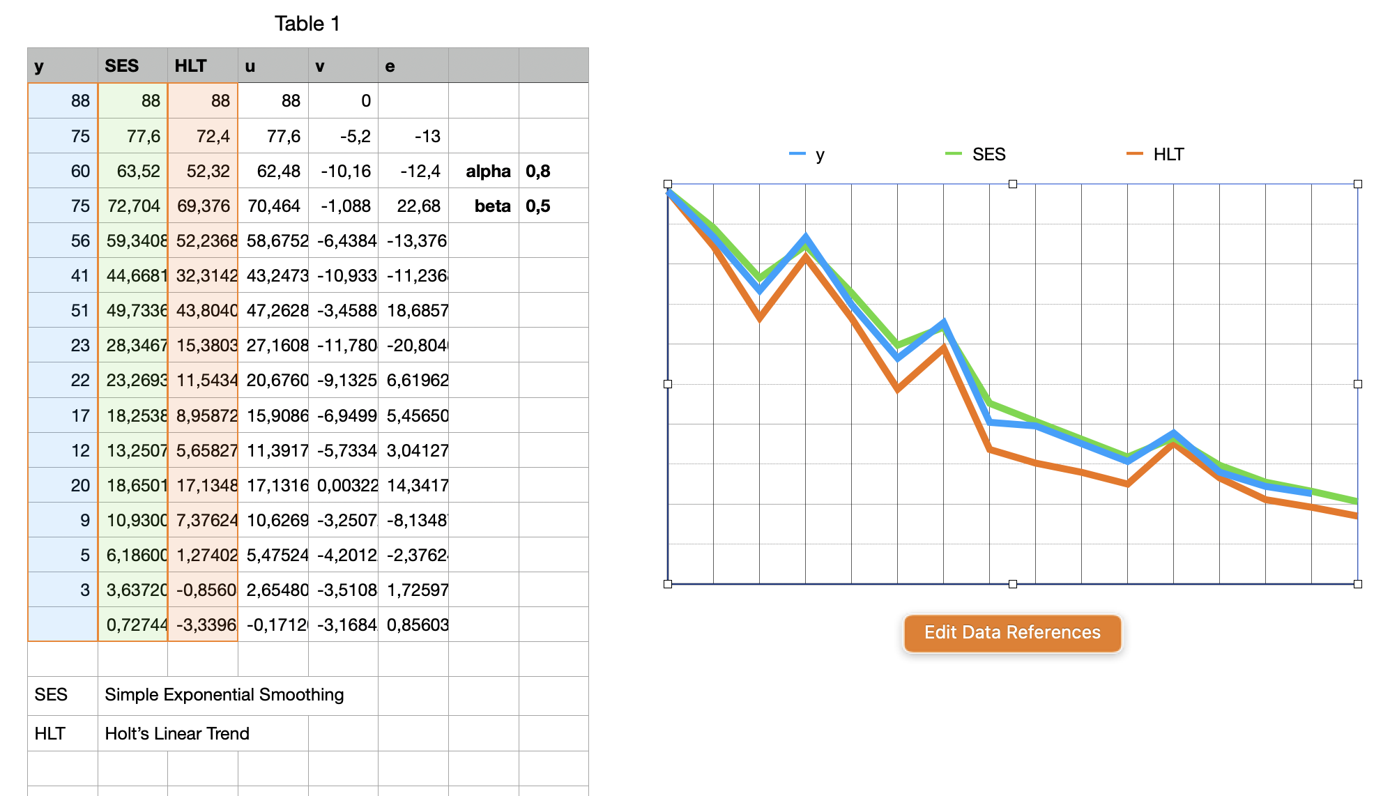Click the top-right chart resize handle
The image size is (1390, 796).
pos(1357,183)
